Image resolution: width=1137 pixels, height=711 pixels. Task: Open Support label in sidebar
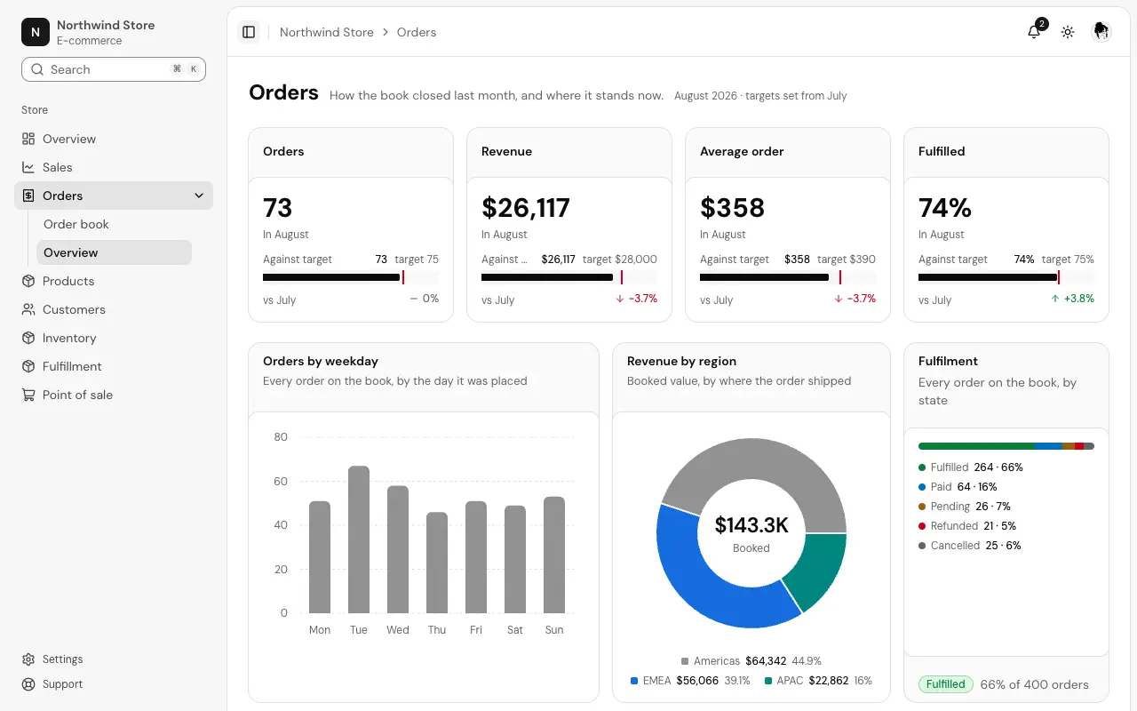click(x=62, y=684)
